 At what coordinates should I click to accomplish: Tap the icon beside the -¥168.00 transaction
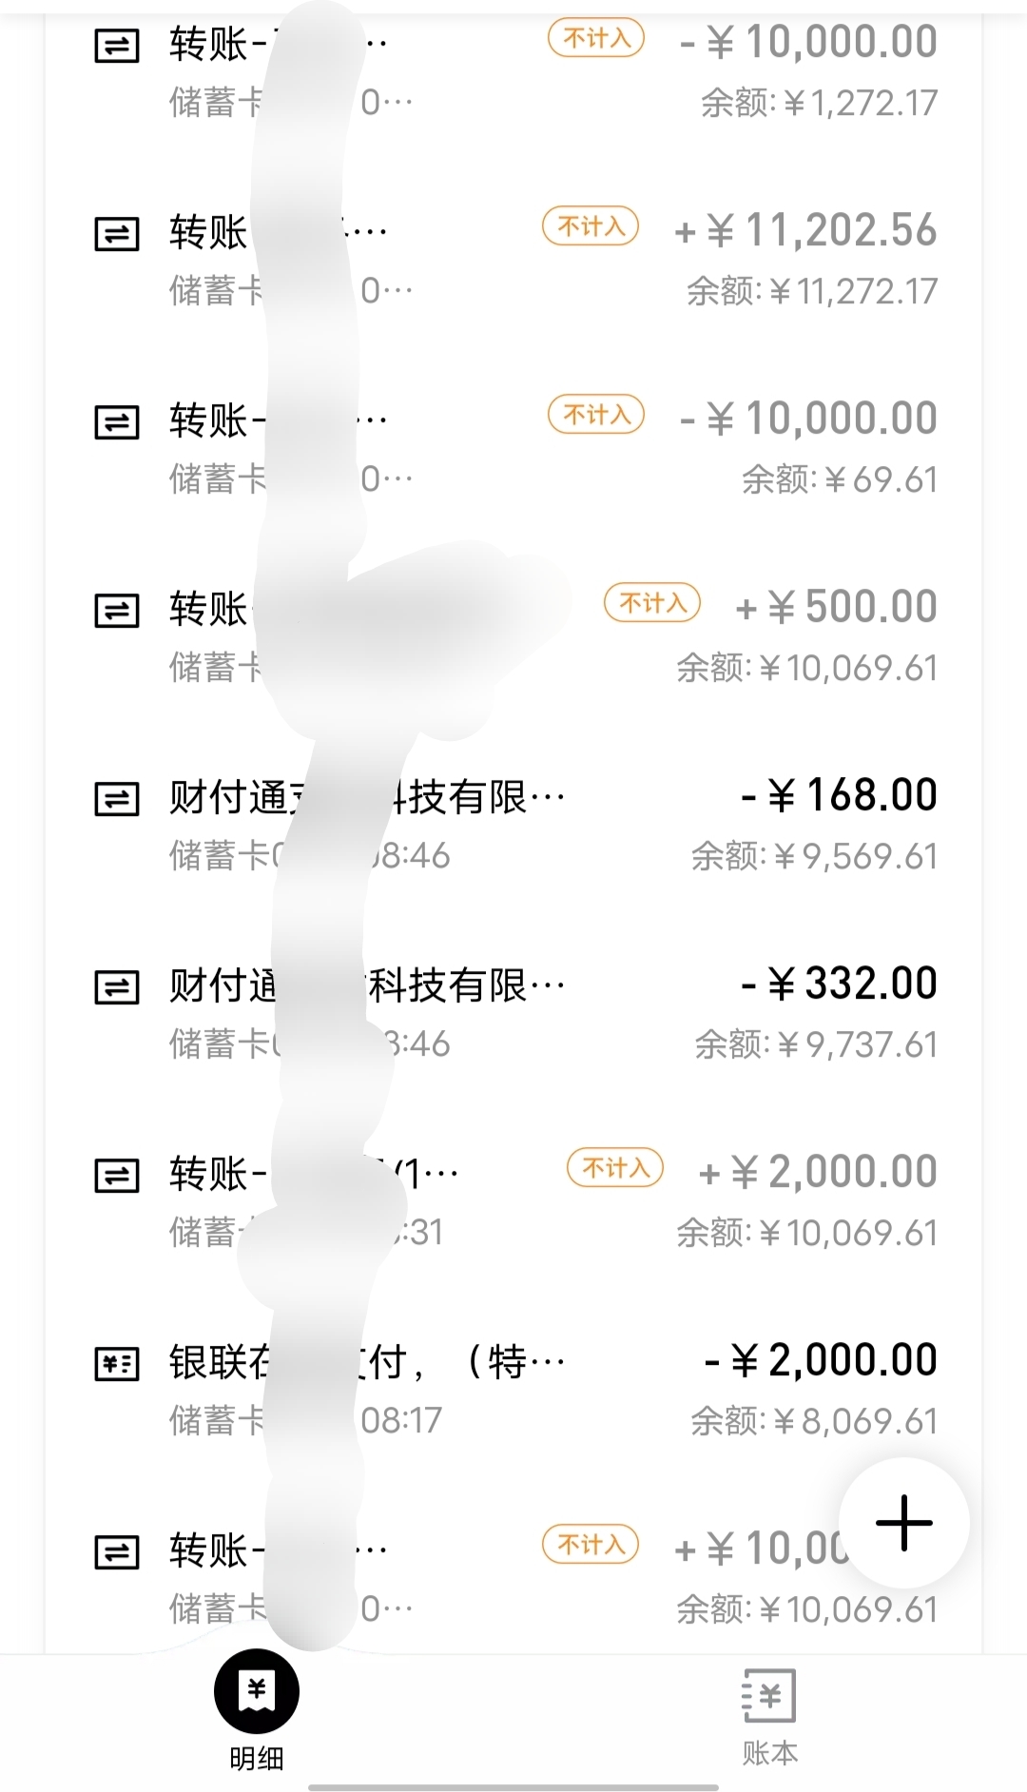coord(117,799)
